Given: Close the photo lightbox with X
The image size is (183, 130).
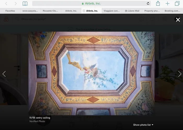Looking at the screenshot, I should (x=178, y=20).
